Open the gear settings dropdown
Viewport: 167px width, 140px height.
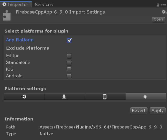164,12
